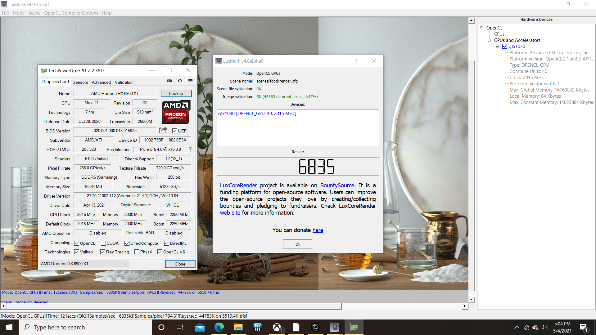596x335 pixels.
Task: Click the GPU-Z screenshot camera icon
Action: (x=169, y=81)
